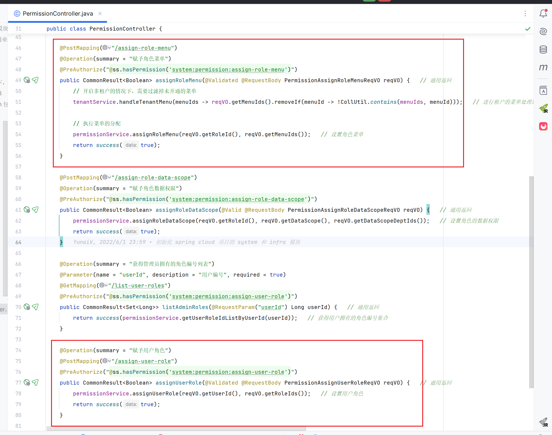Click the JRebel rocket icon at sidebar bottom
The image size is (552, 435).
pyautogui.click(x=543, y=422)
